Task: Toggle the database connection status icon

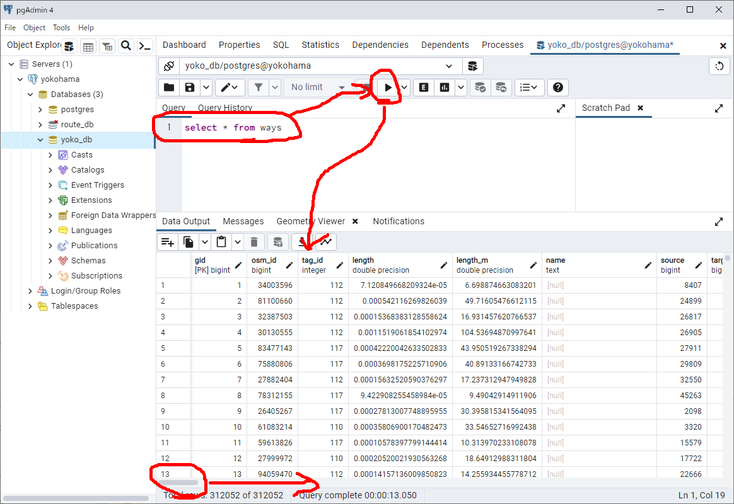Action: click(x=168, y=66)
